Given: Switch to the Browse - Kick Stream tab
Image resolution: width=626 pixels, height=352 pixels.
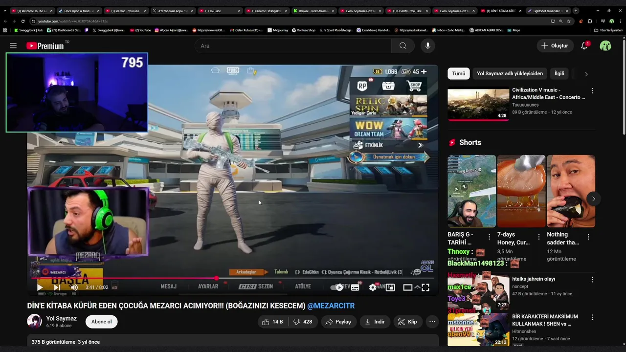Looking at the screenshot, I should pyautogui.click(x=313, y=11).
